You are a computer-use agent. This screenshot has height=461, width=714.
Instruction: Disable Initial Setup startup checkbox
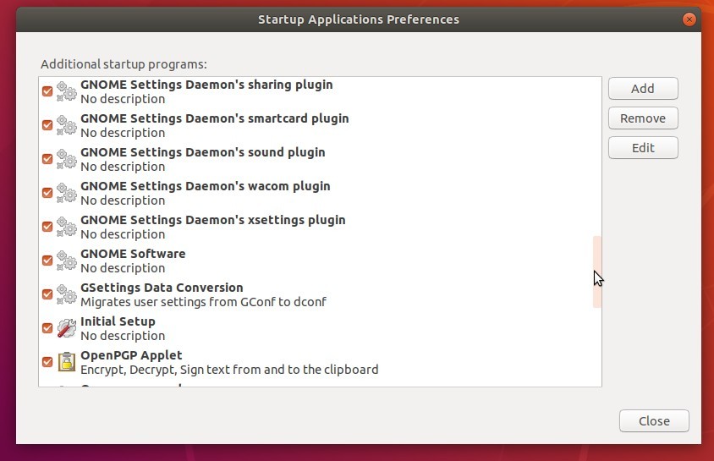pos(47,328)
